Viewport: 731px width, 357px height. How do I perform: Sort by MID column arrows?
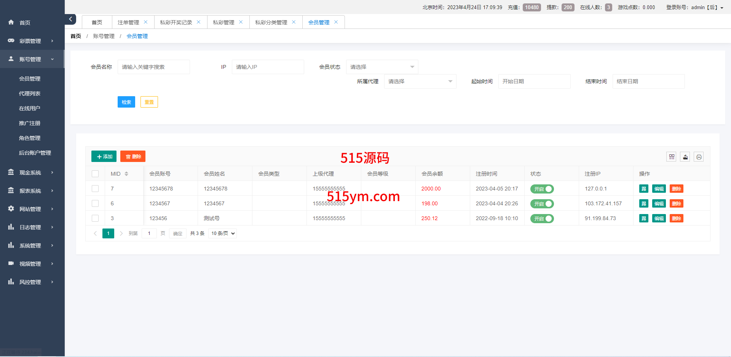tap(126, 174)
